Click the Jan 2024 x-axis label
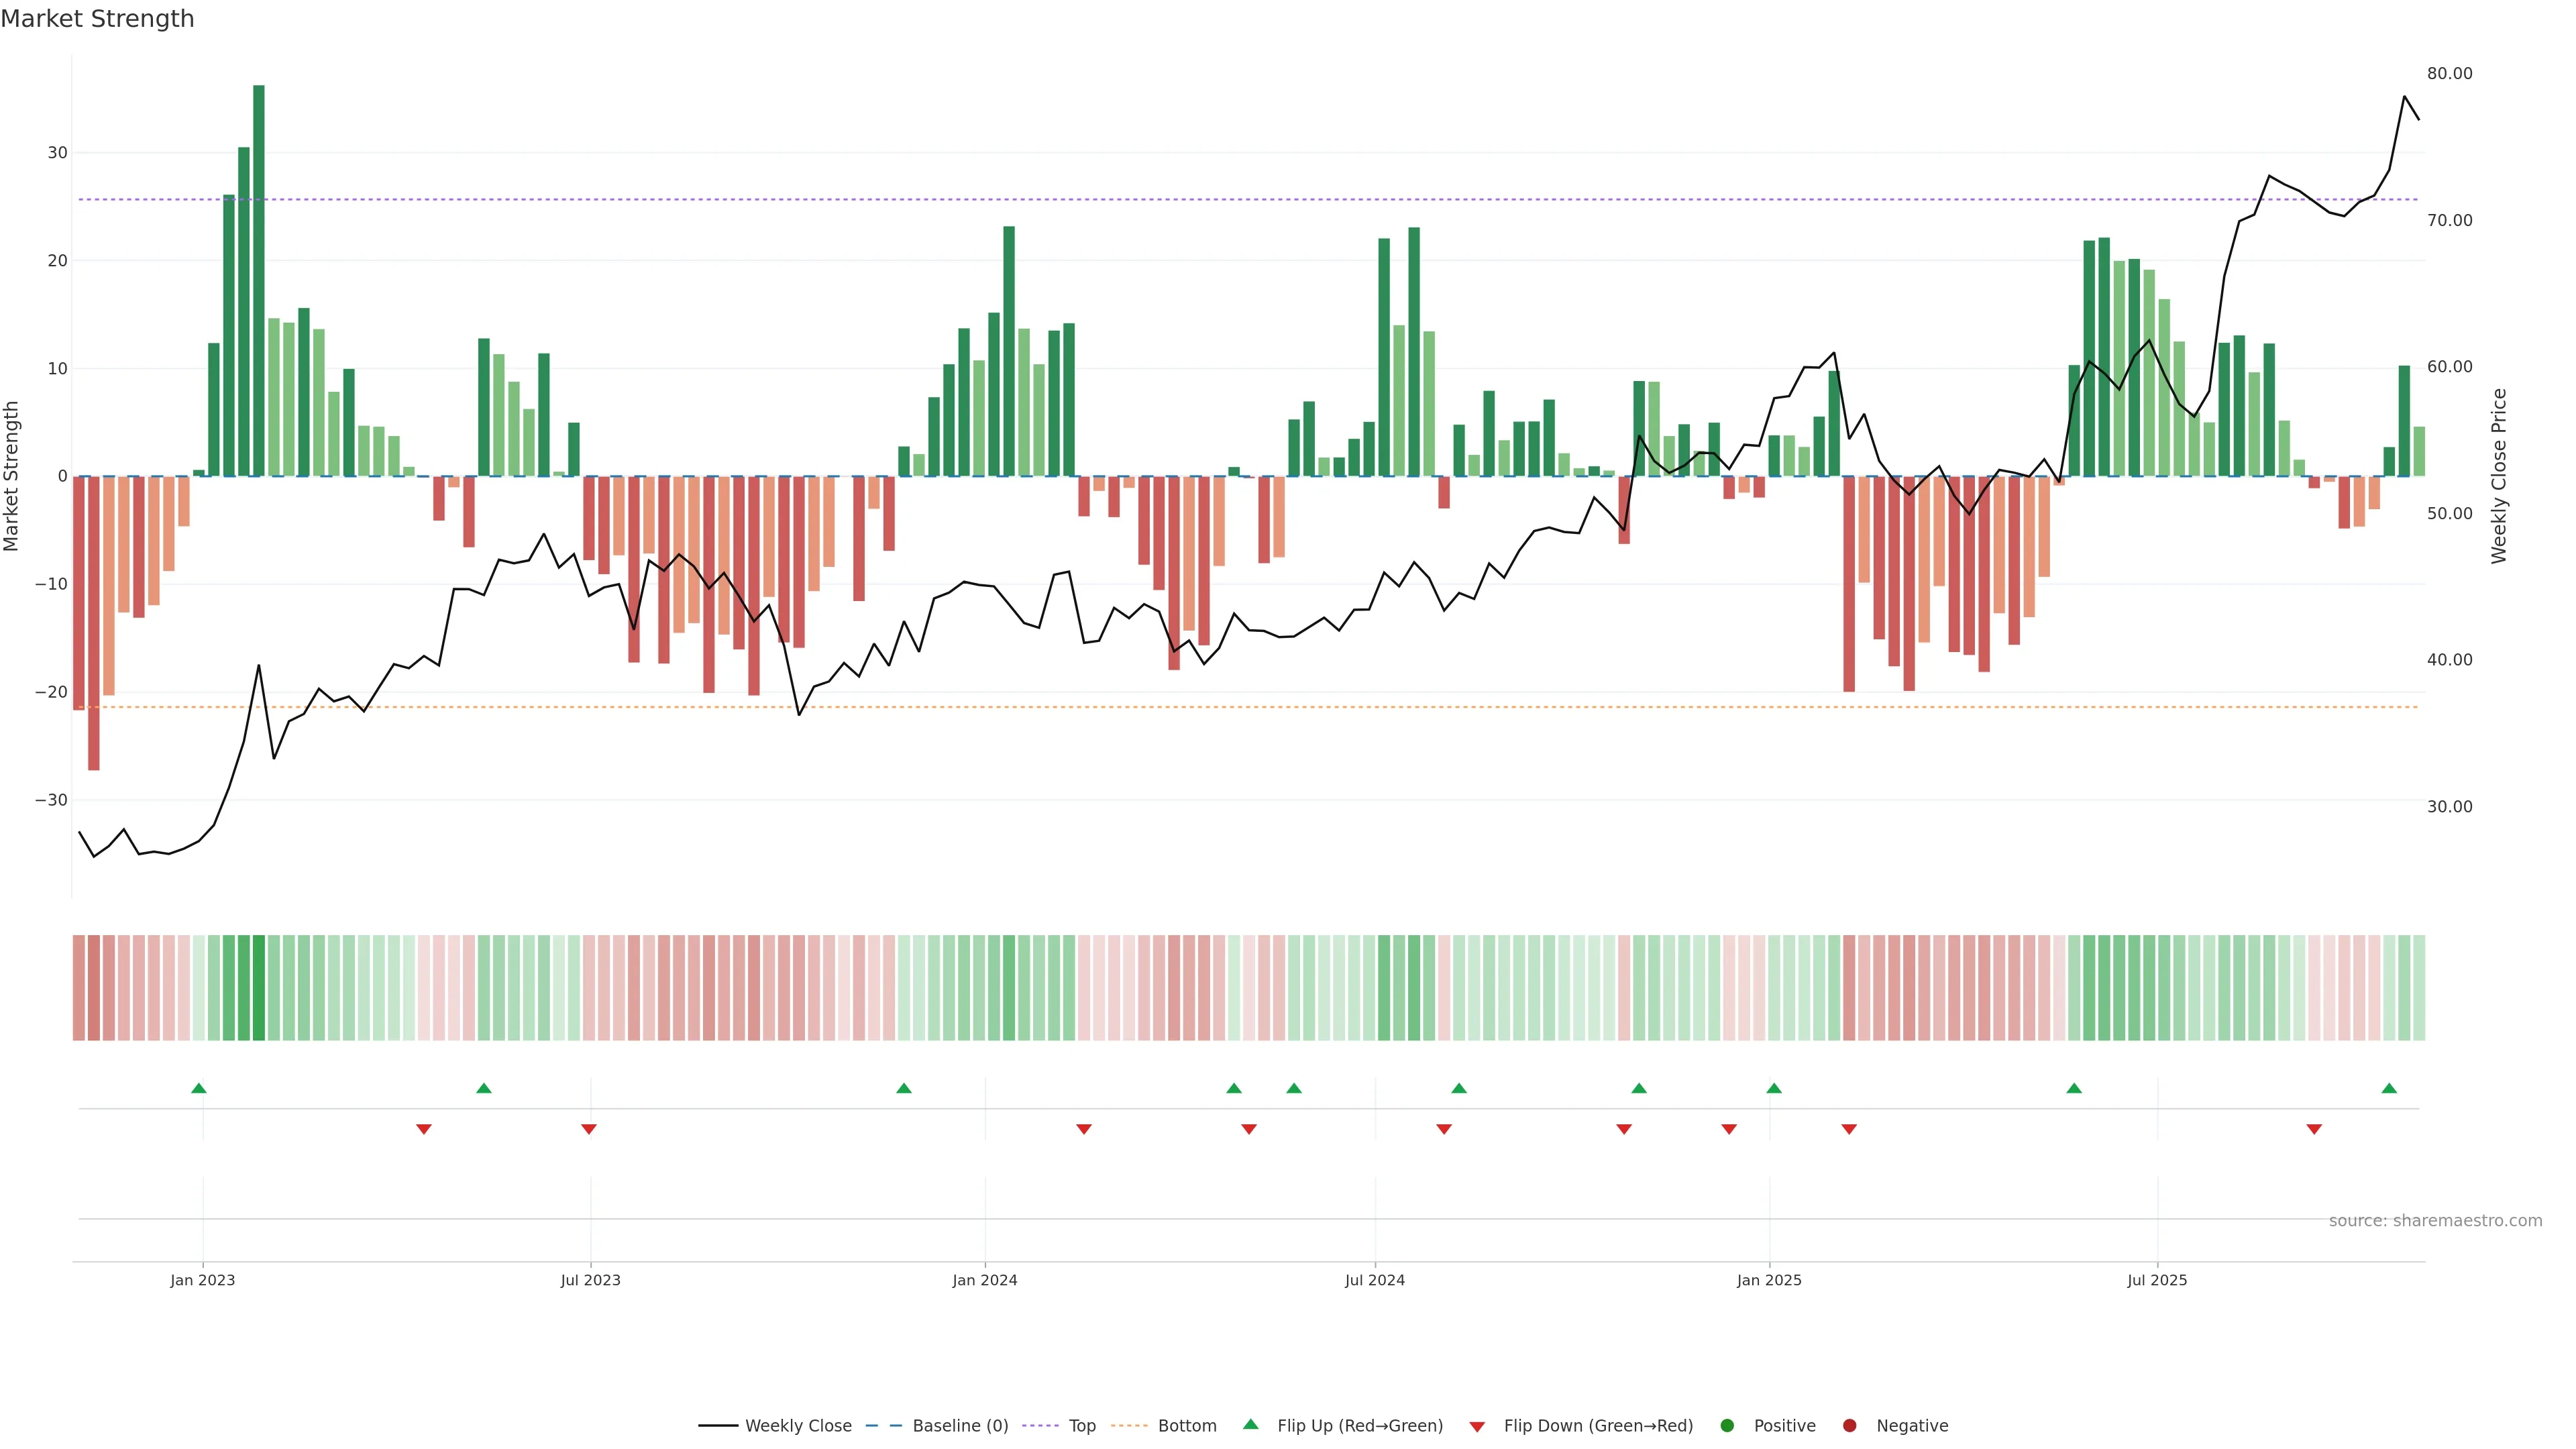 (984, 1280)
